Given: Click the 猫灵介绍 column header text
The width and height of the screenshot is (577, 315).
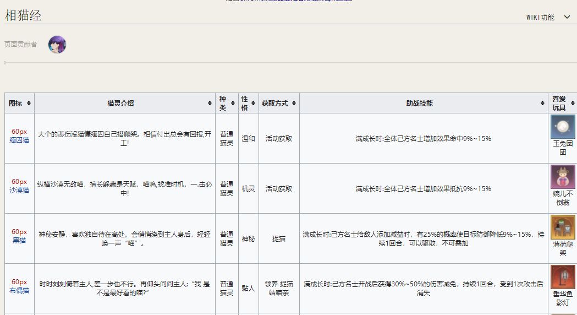Looking at the screenshot, I should (120, 104).
